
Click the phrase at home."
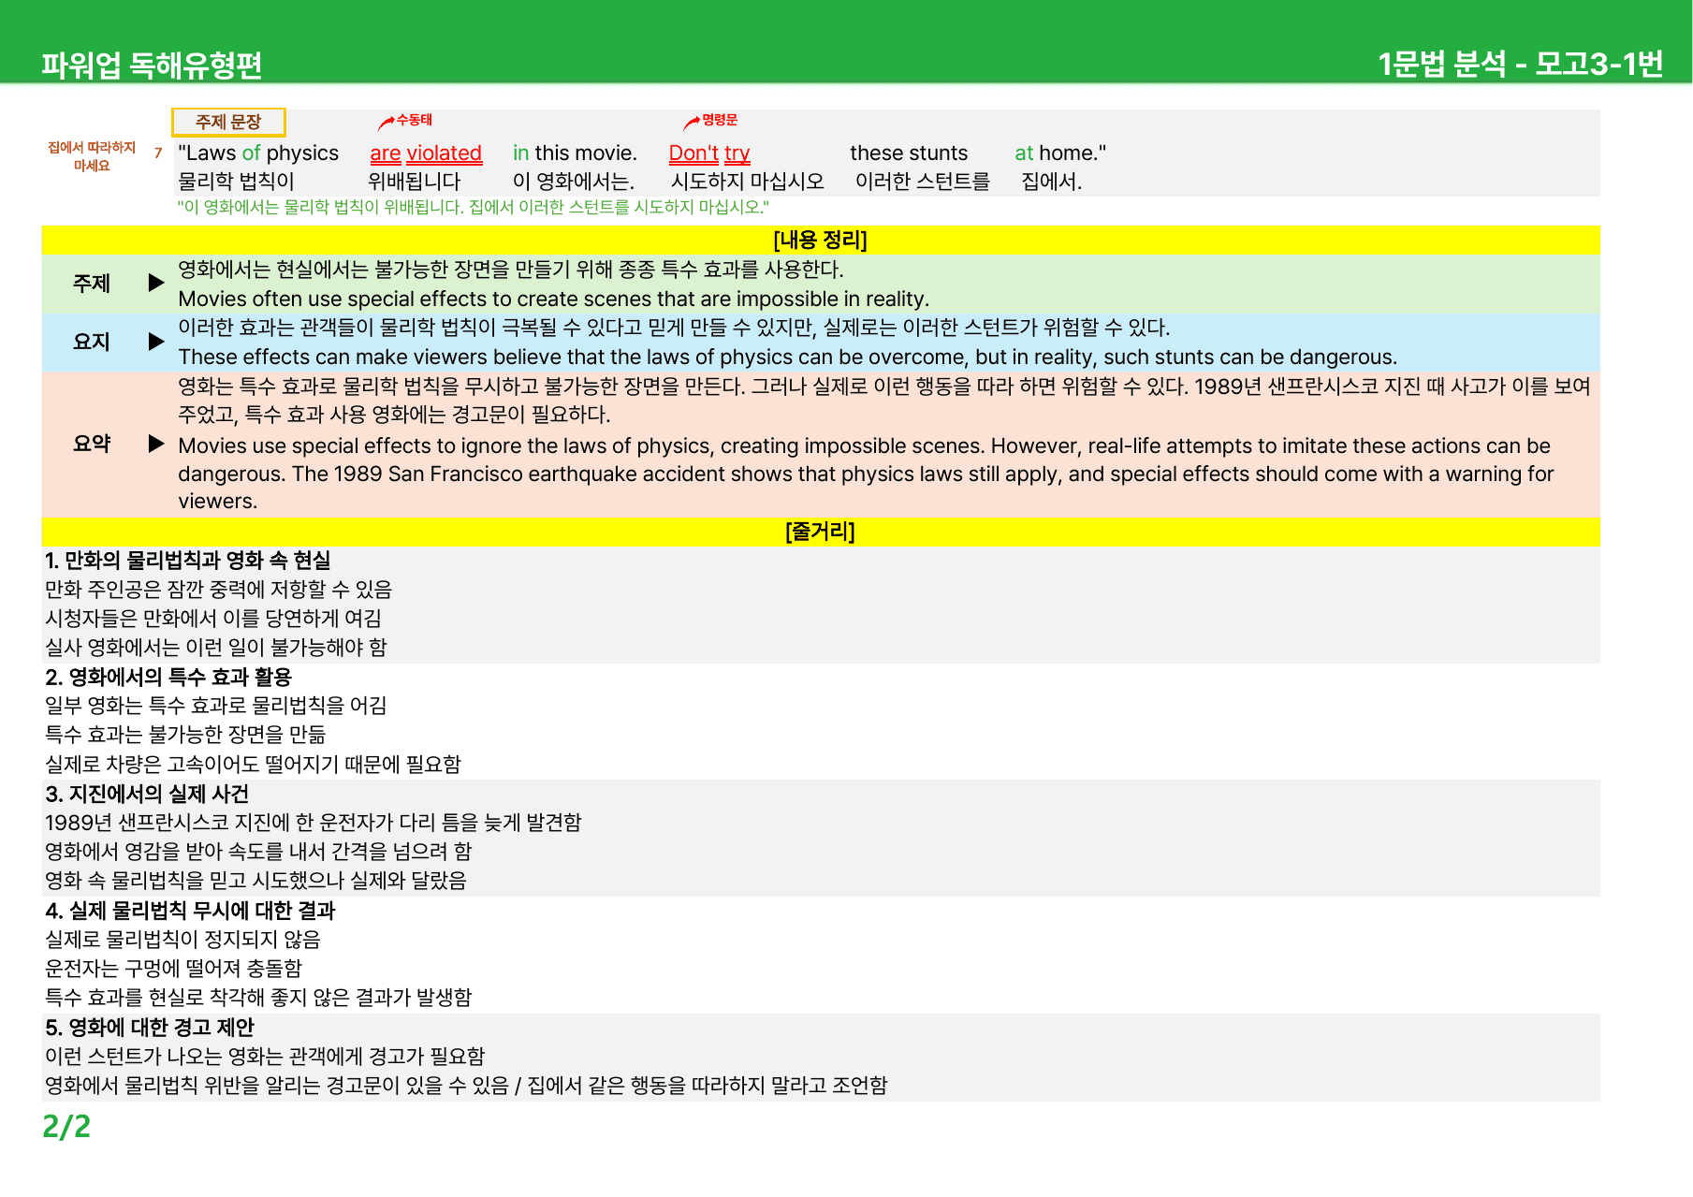click(1060, 153)
